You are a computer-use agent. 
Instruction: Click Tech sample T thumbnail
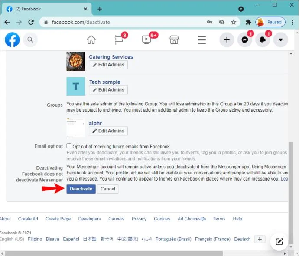click(76, 86)
